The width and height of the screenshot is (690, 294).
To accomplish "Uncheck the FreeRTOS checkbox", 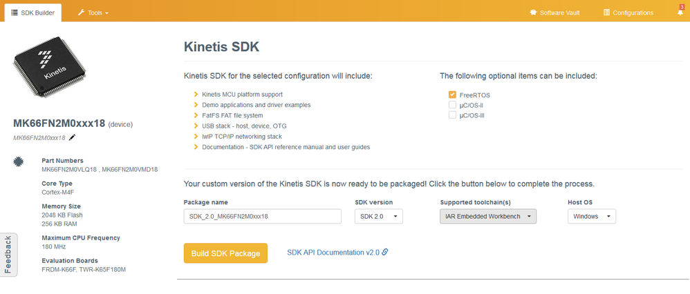I will click(x=452, y=95).
